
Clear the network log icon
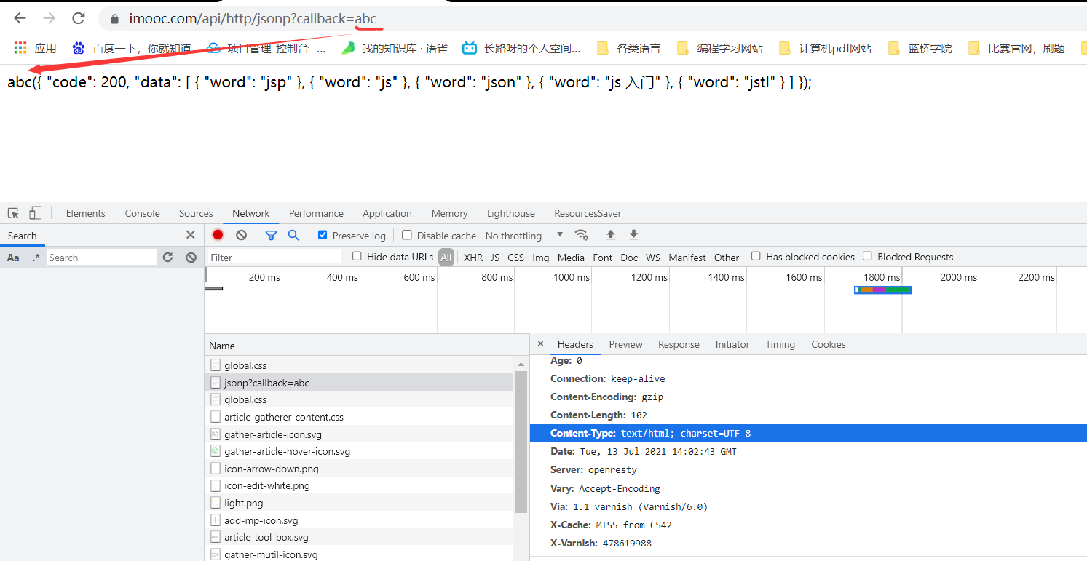pos(241,235)
